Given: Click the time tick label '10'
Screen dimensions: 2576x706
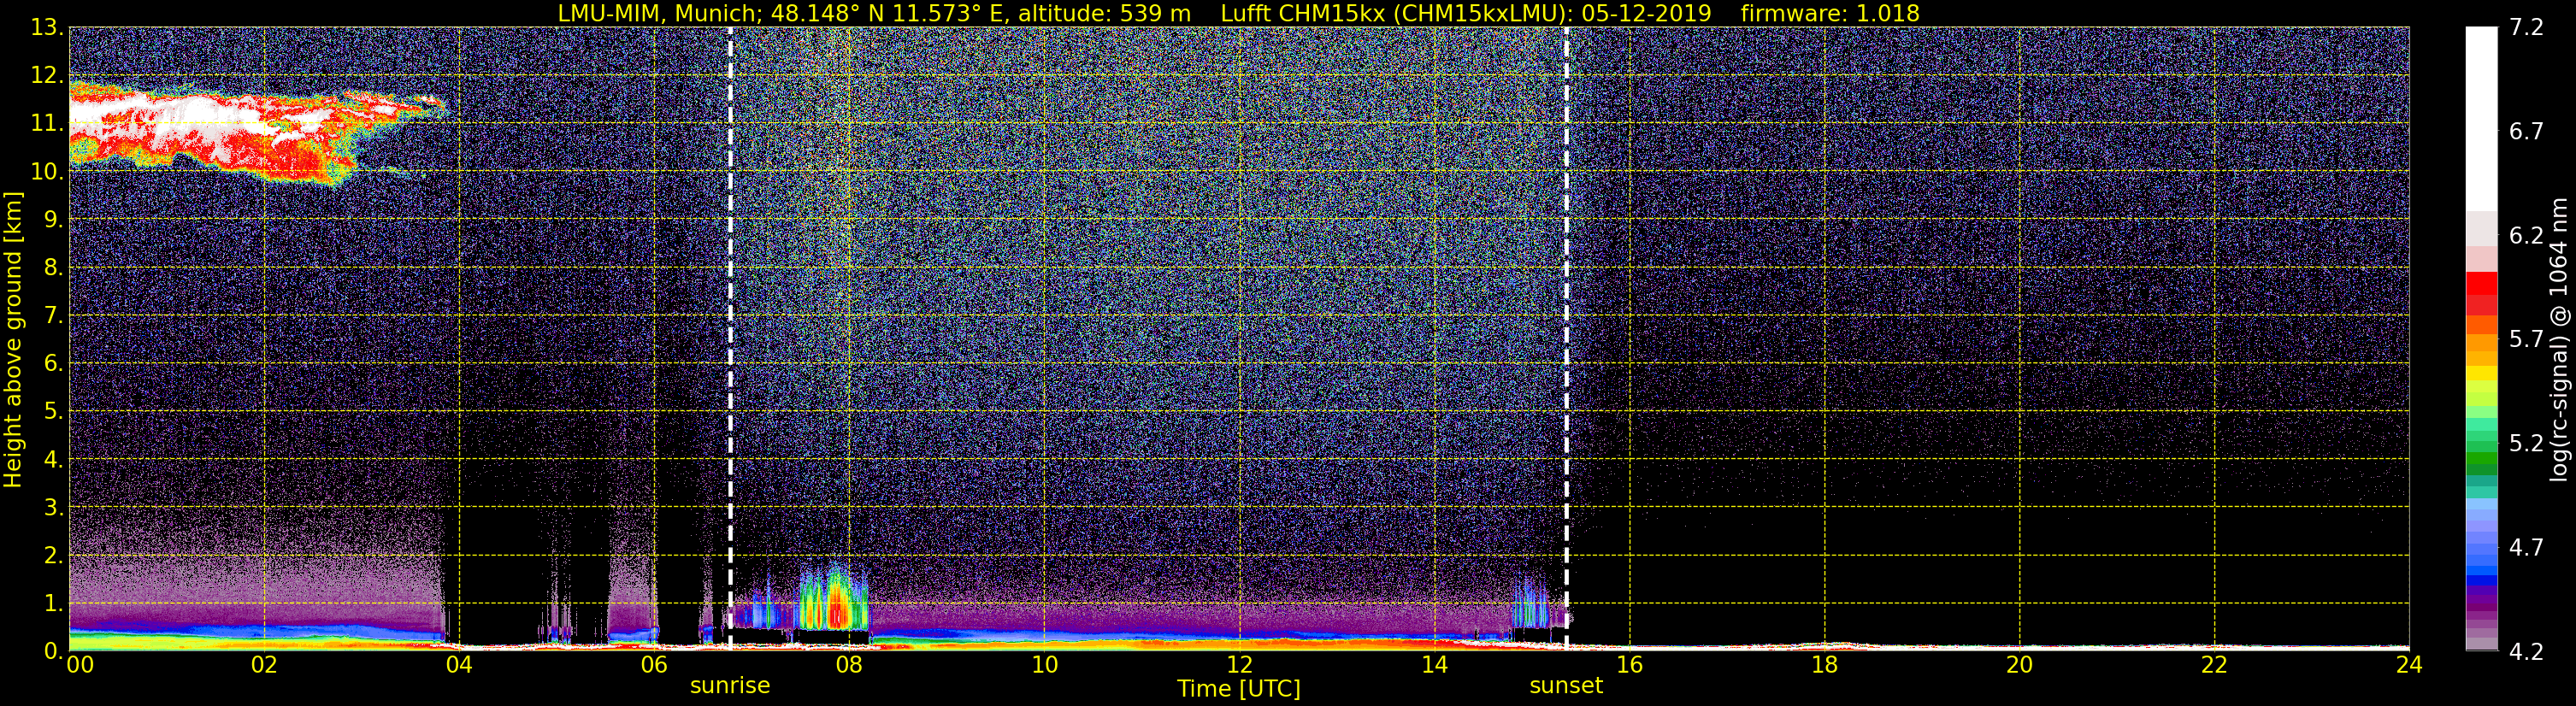Looking at the screenshot, I should pos(1044,665).
